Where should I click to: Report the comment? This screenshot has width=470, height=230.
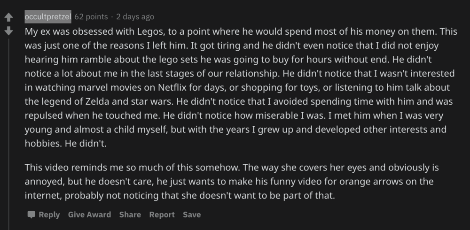(x=162, y=215)
